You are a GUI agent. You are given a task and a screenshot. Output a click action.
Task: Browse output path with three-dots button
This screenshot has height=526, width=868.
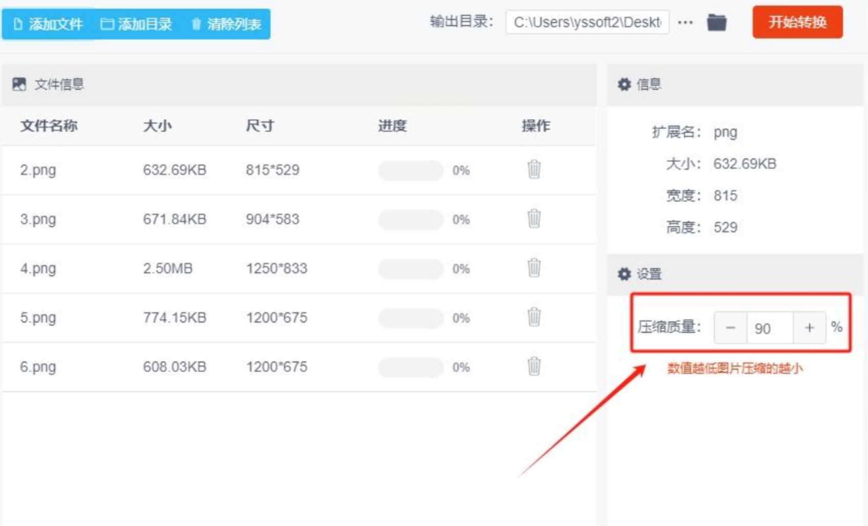tap(685, 23)
